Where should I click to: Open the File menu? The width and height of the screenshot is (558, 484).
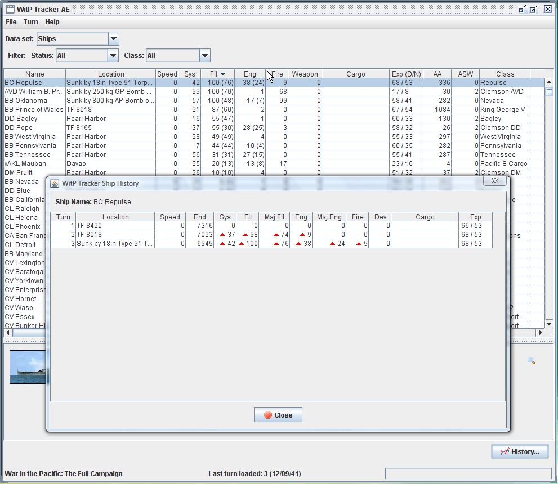pyautogui.click(x=11, y=22)
